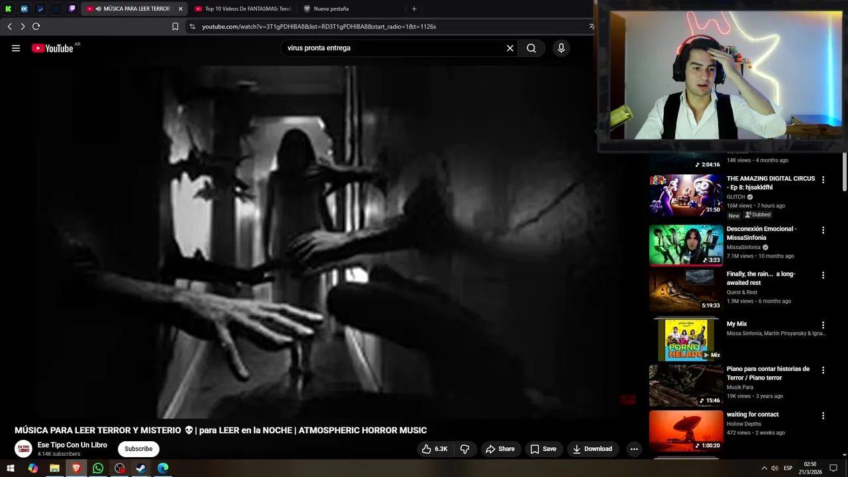
Task: Open 'waiting for contact' video thumbnail
Action: (x=686, y=431)
